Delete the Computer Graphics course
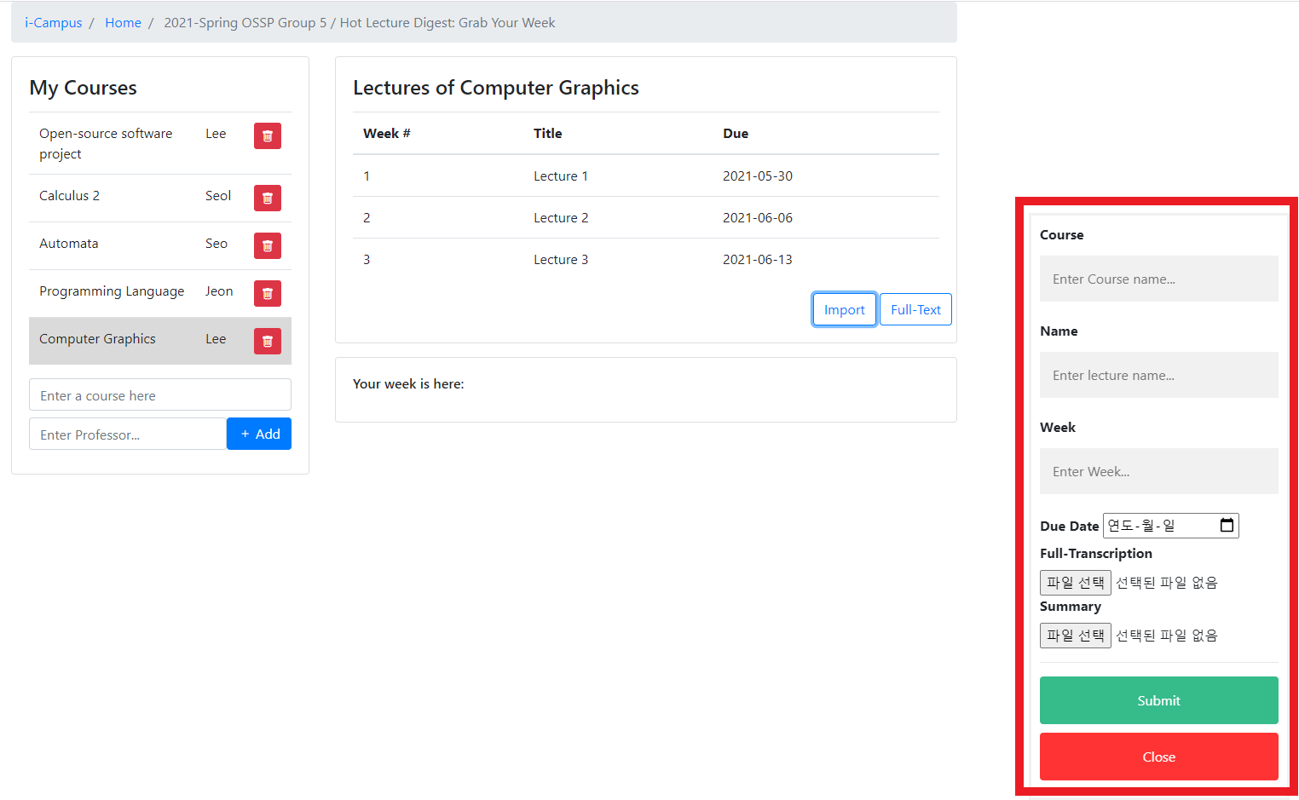Image resolution: width=1299 pixels, height=800 pixels. point(267,341)
